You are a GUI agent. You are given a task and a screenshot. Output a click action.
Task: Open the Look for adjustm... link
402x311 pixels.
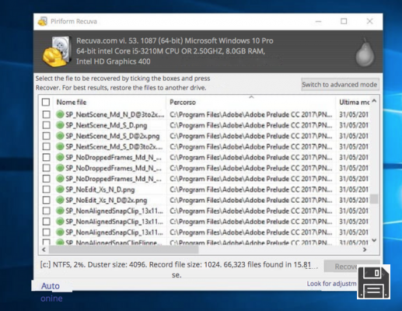331,284
